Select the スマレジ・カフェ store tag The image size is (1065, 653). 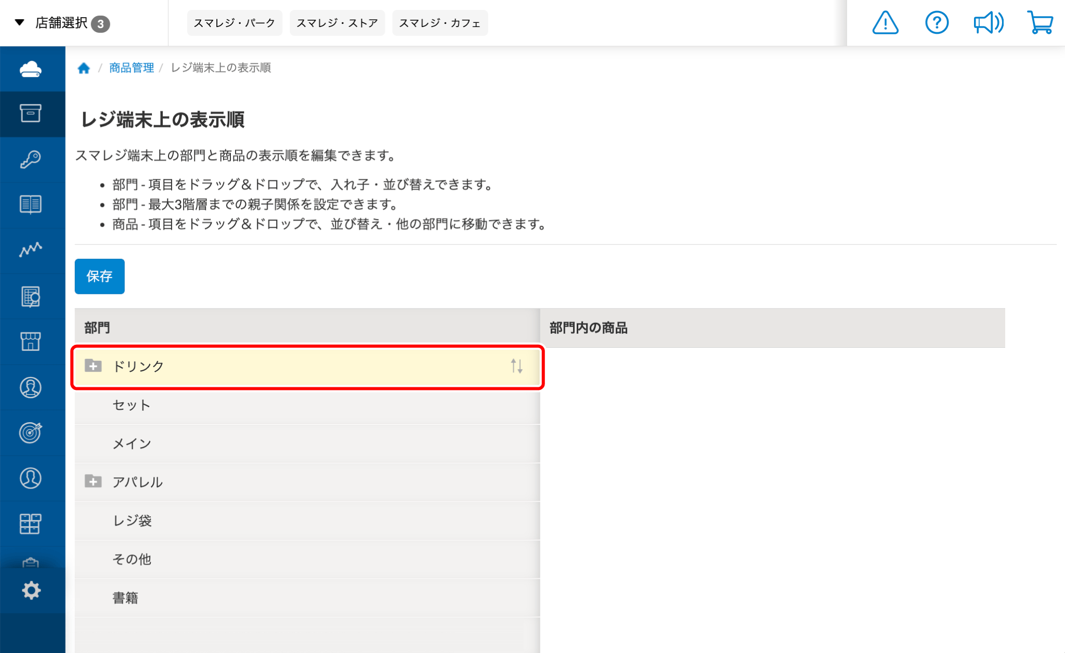[439, 23]
